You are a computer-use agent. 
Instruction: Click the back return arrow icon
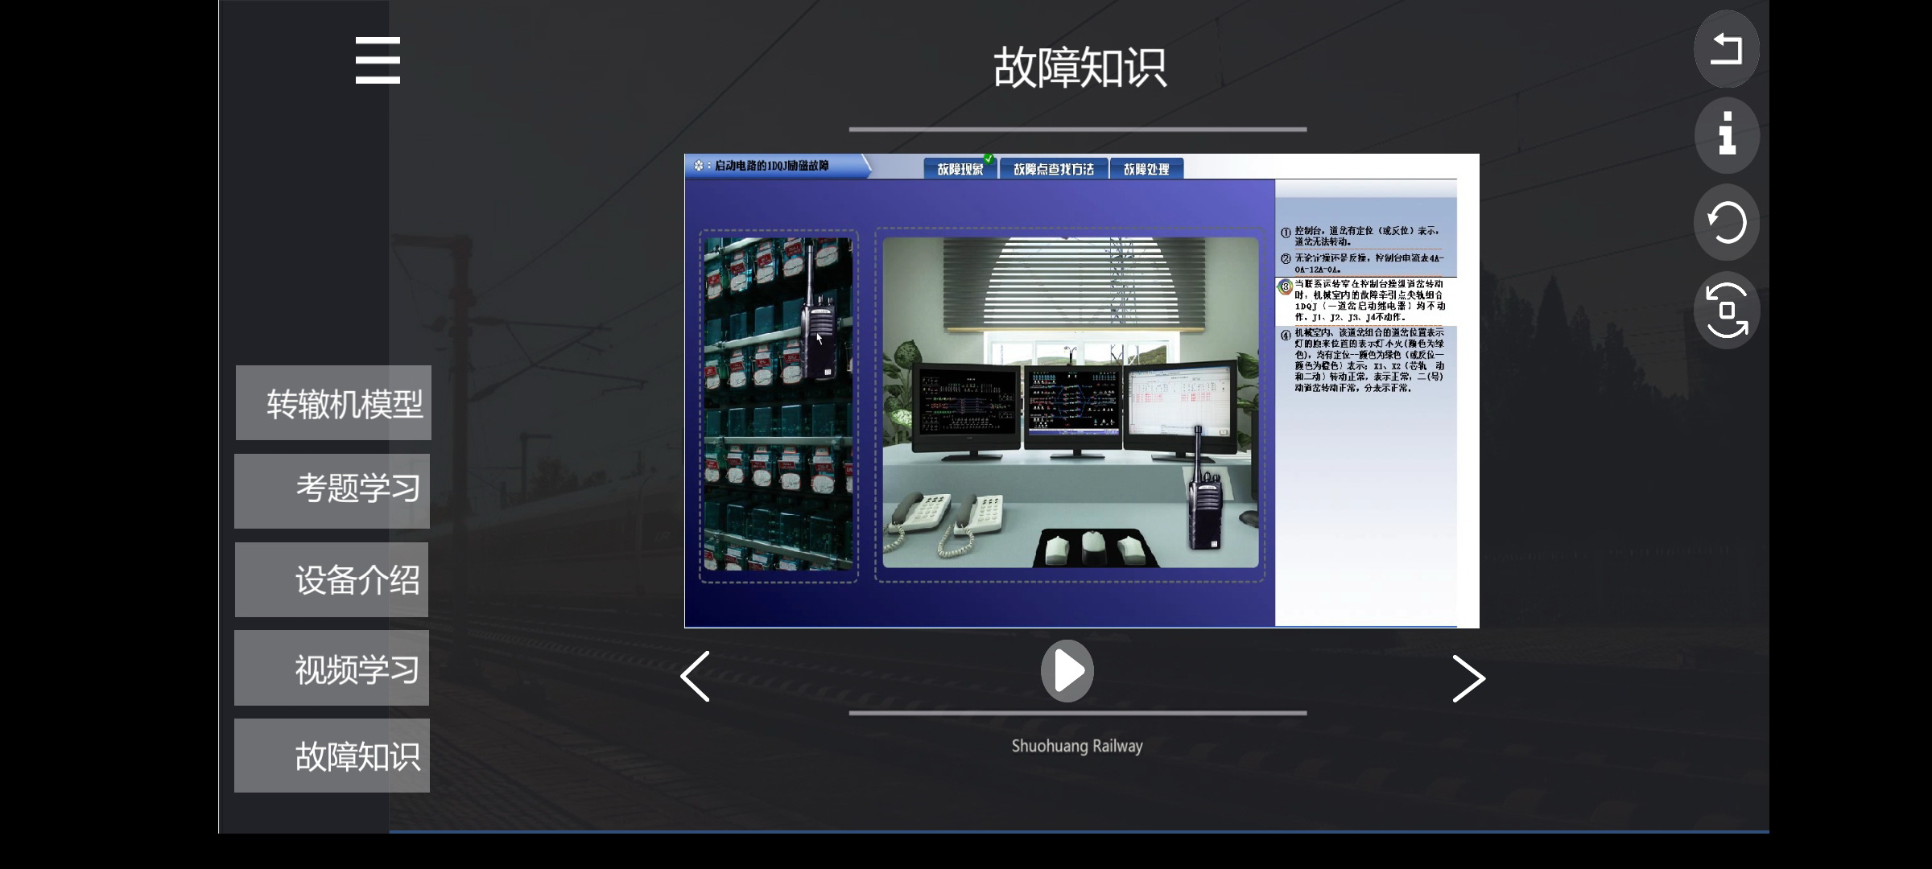(1726, 50)
